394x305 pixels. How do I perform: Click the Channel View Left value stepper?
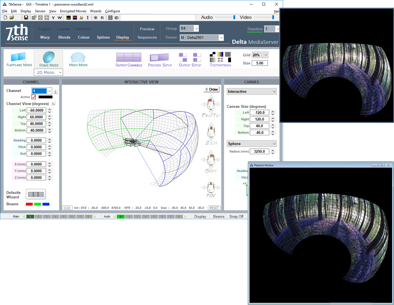49,111
